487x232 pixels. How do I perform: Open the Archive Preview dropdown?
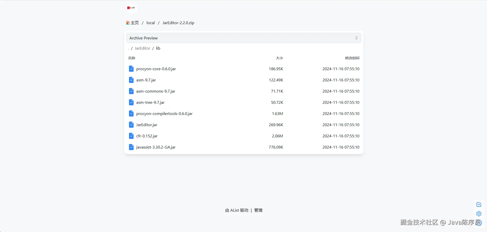coord(244,38)
